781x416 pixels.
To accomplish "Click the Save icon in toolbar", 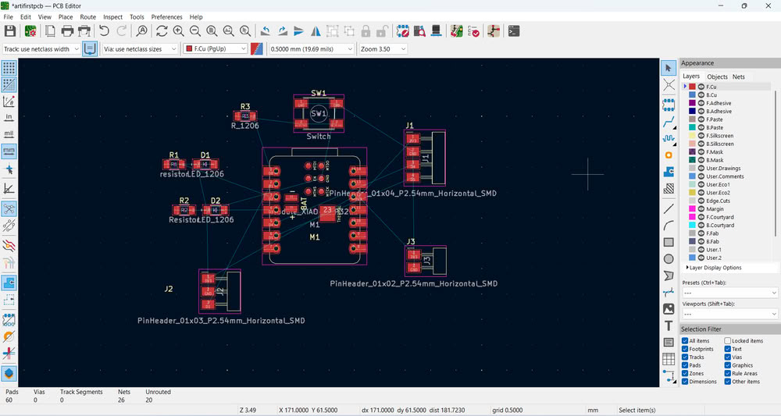I will point(10,31).
